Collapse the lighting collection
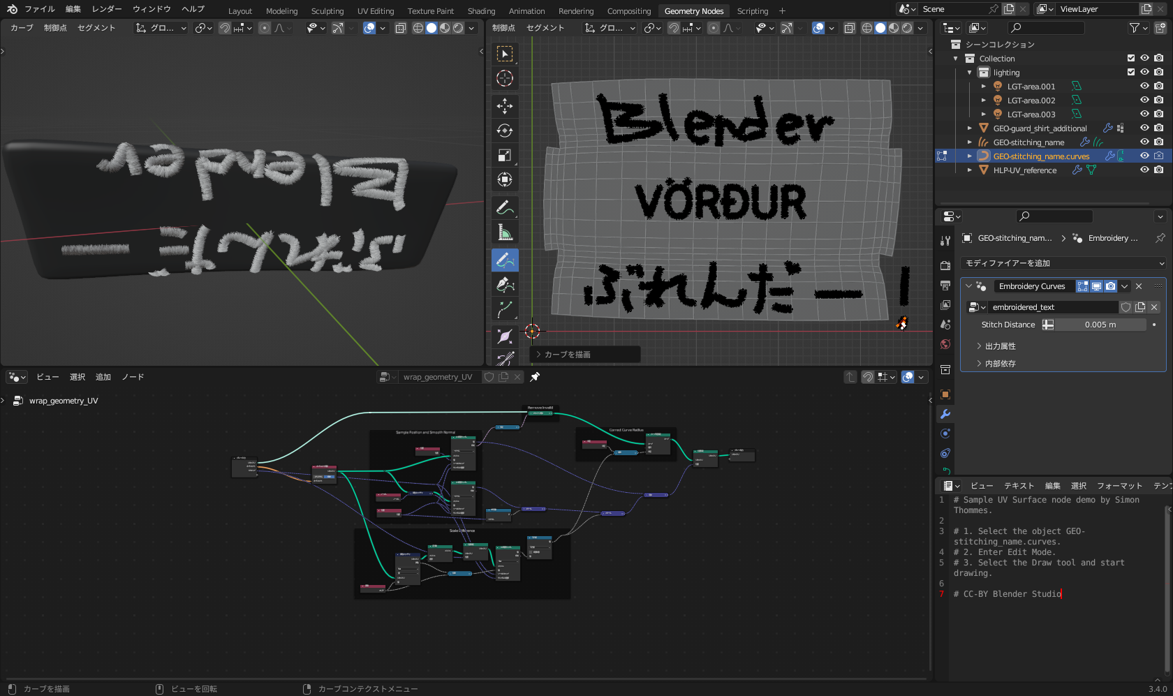The image size is (1173, 696). [x=970, y=73]
